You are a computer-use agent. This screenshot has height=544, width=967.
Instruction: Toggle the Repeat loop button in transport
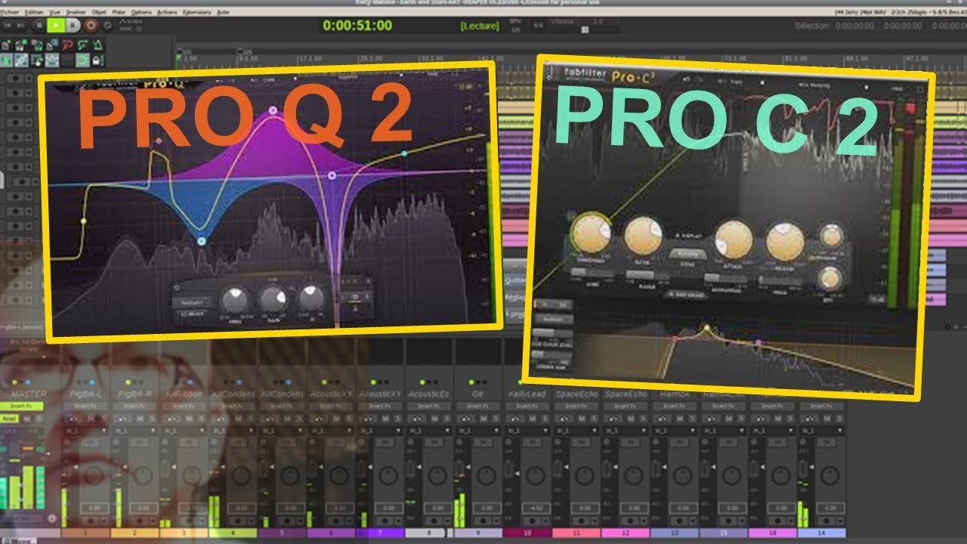107,25
